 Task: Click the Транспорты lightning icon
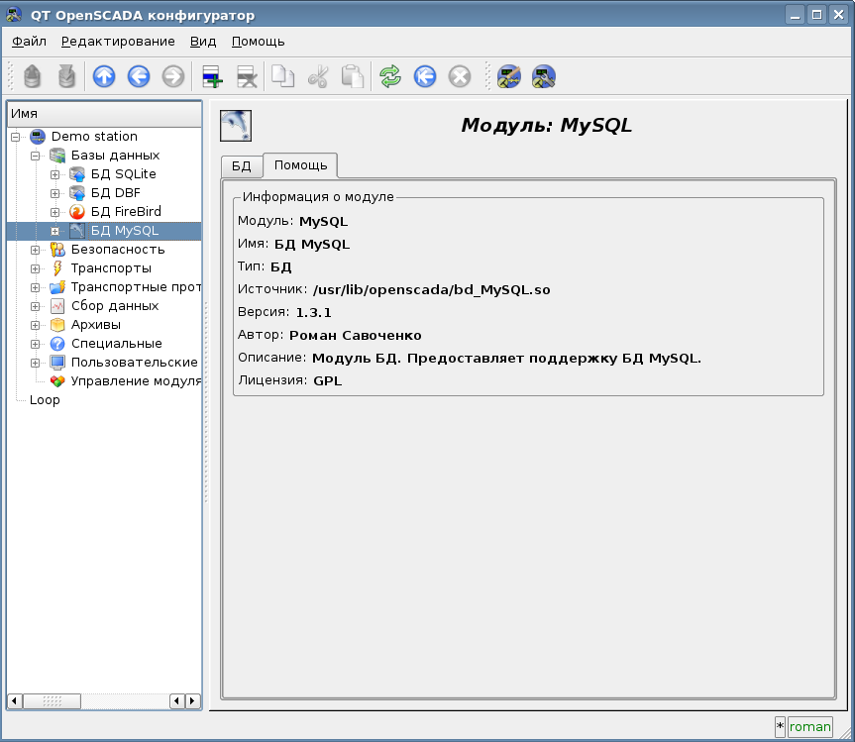click(x=57, y=268)
